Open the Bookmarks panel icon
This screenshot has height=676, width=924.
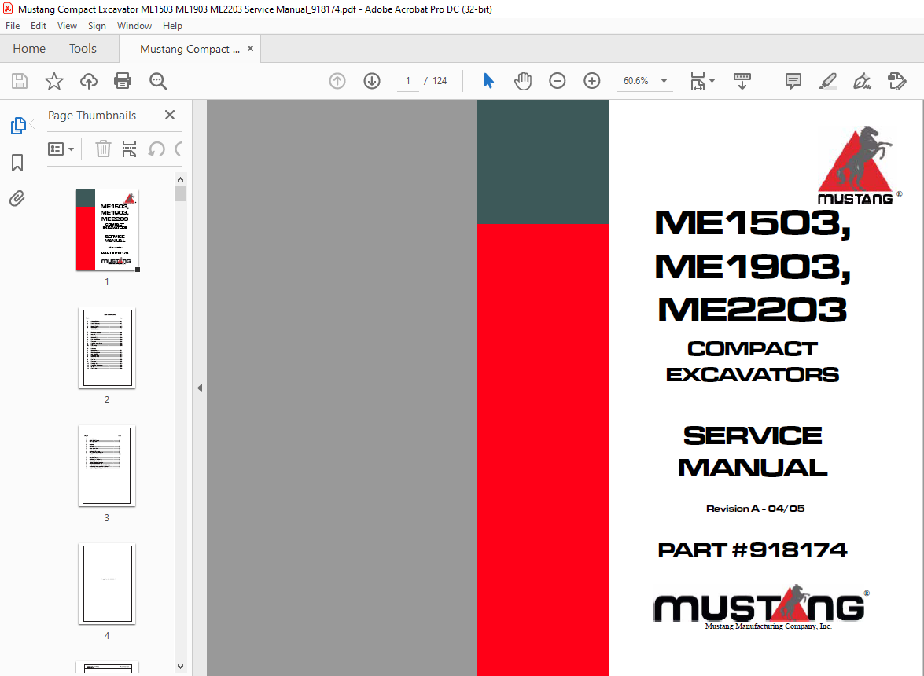click(x=17, y=163)
